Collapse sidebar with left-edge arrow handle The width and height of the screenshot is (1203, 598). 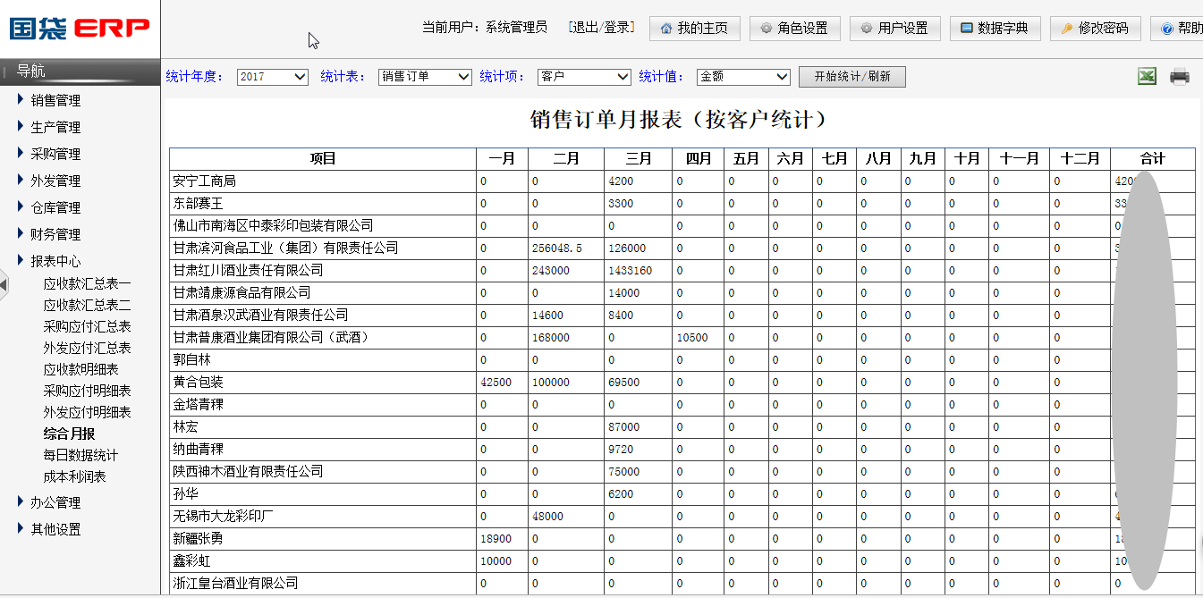point(4,284)
